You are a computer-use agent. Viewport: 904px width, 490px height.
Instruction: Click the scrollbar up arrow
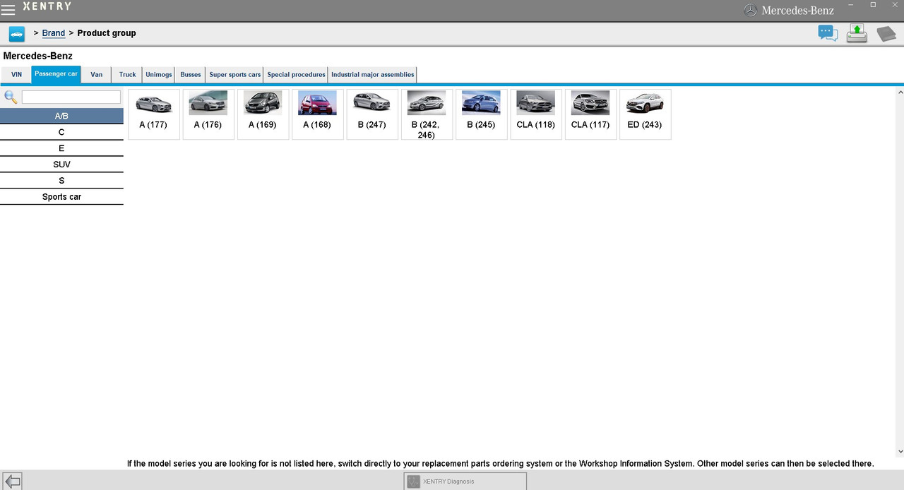(900, 92)
